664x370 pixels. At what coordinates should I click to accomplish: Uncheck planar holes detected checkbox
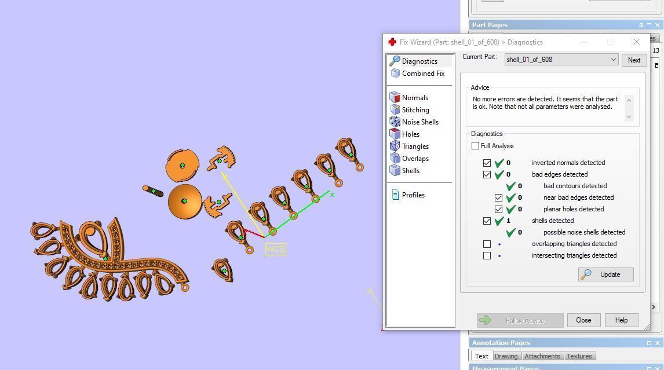pos(498,209)
